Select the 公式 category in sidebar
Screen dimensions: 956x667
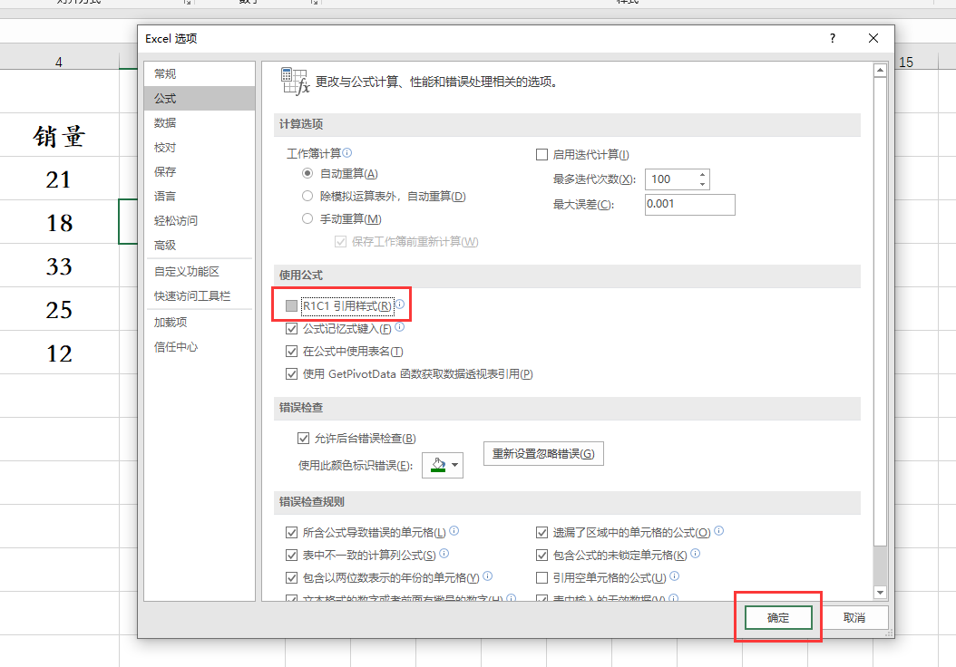tap(200, 98)
